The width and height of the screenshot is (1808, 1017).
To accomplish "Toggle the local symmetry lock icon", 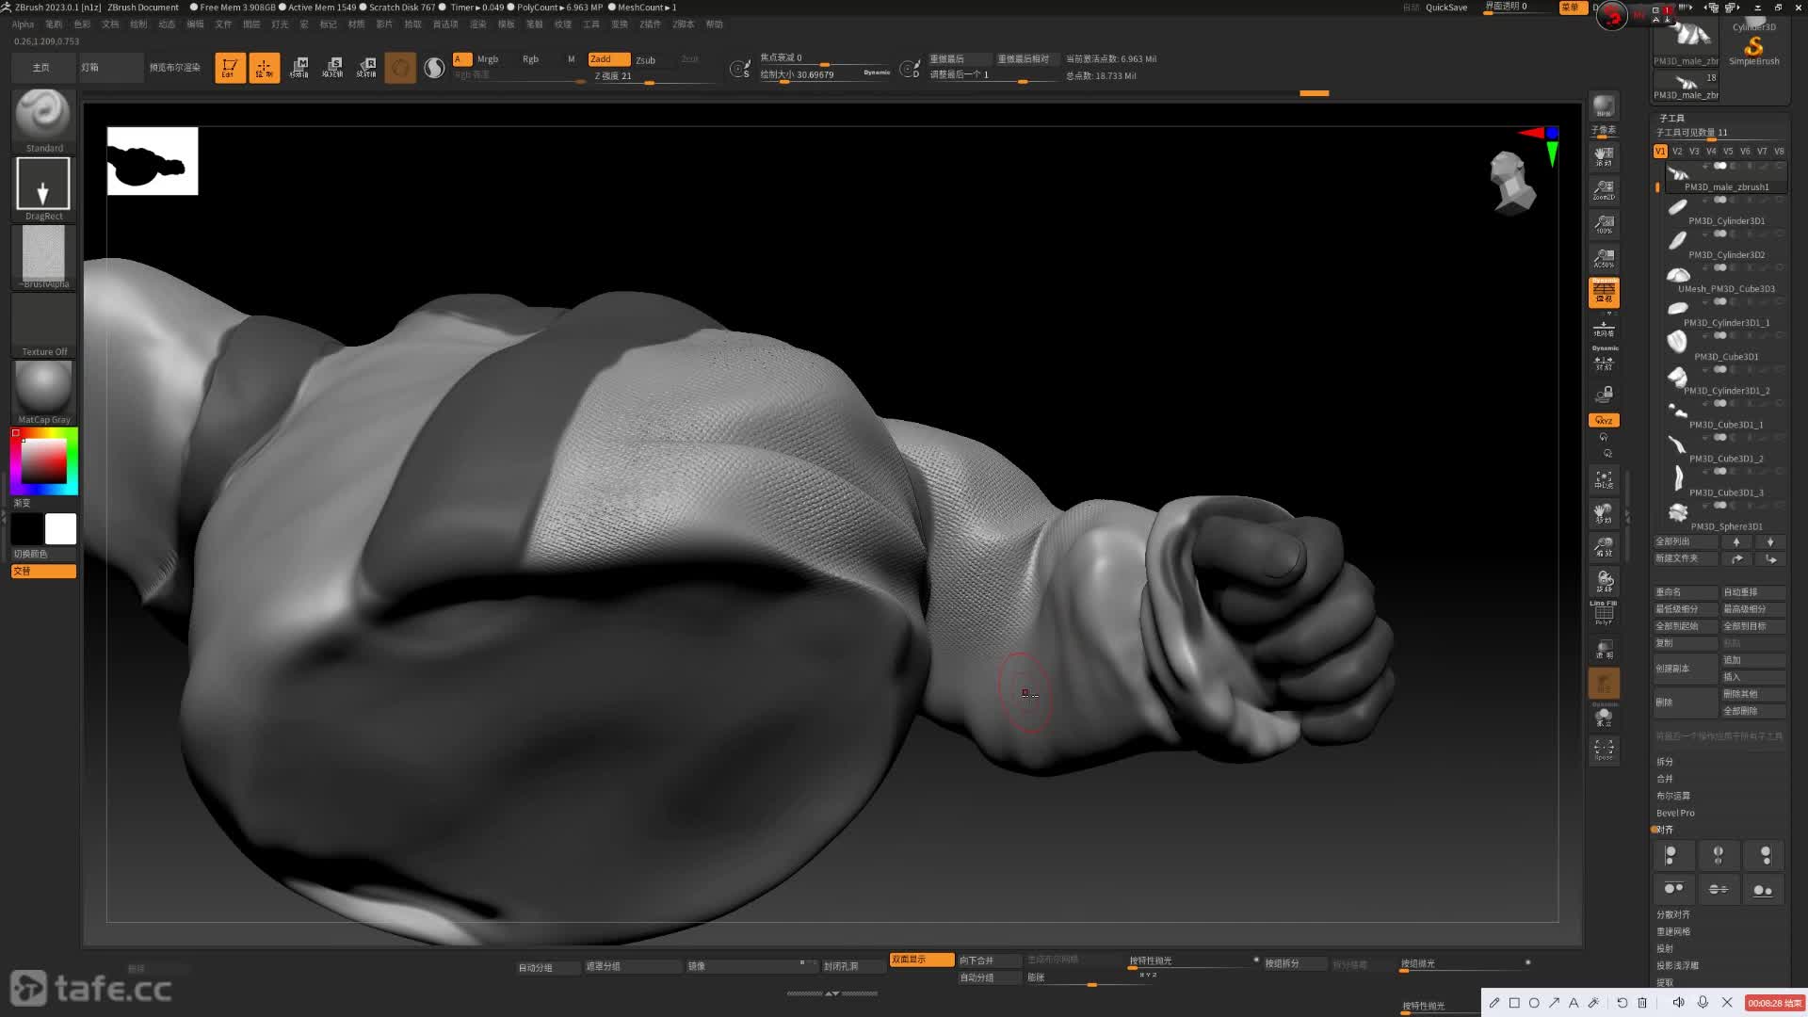I will click(1604, 394).
